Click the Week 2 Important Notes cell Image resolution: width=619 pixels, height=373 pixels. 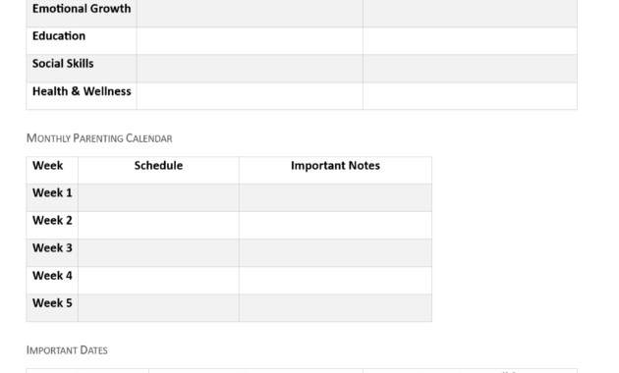(335, 225)
